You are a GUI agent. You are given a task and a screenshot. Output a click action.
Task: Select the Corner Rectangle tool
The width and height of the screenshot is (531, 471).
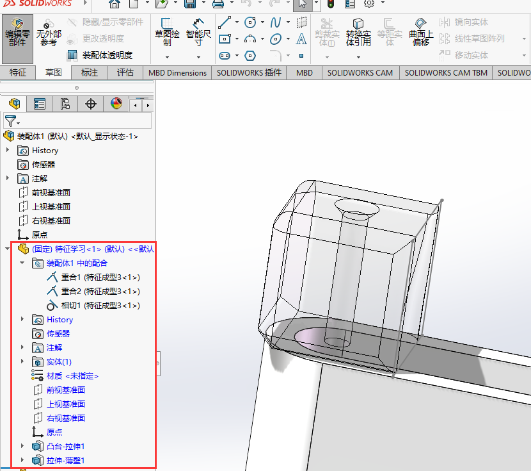tap(225, 39)
